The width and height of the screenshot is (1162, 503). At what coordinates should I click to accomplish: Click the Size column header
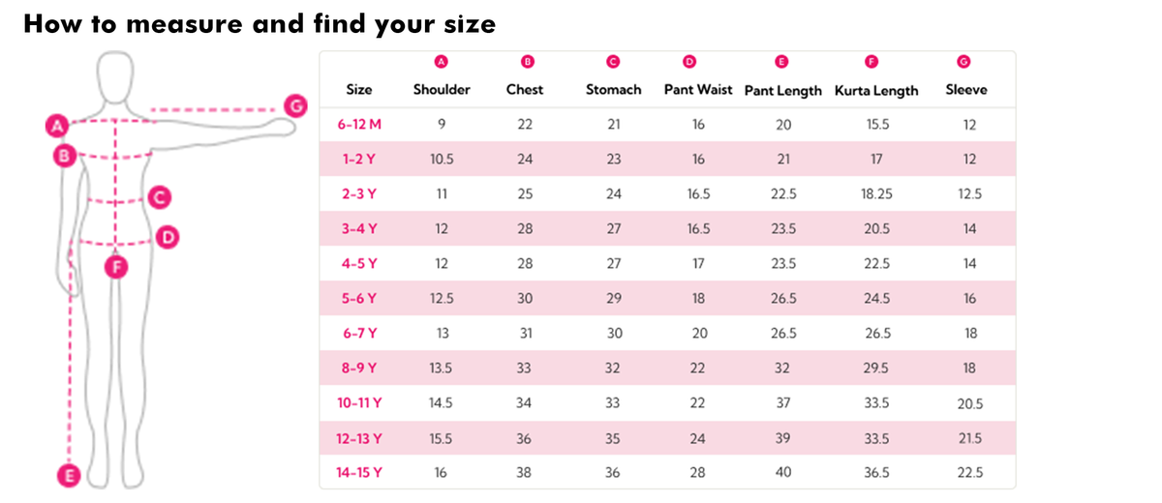pos(359,90)
